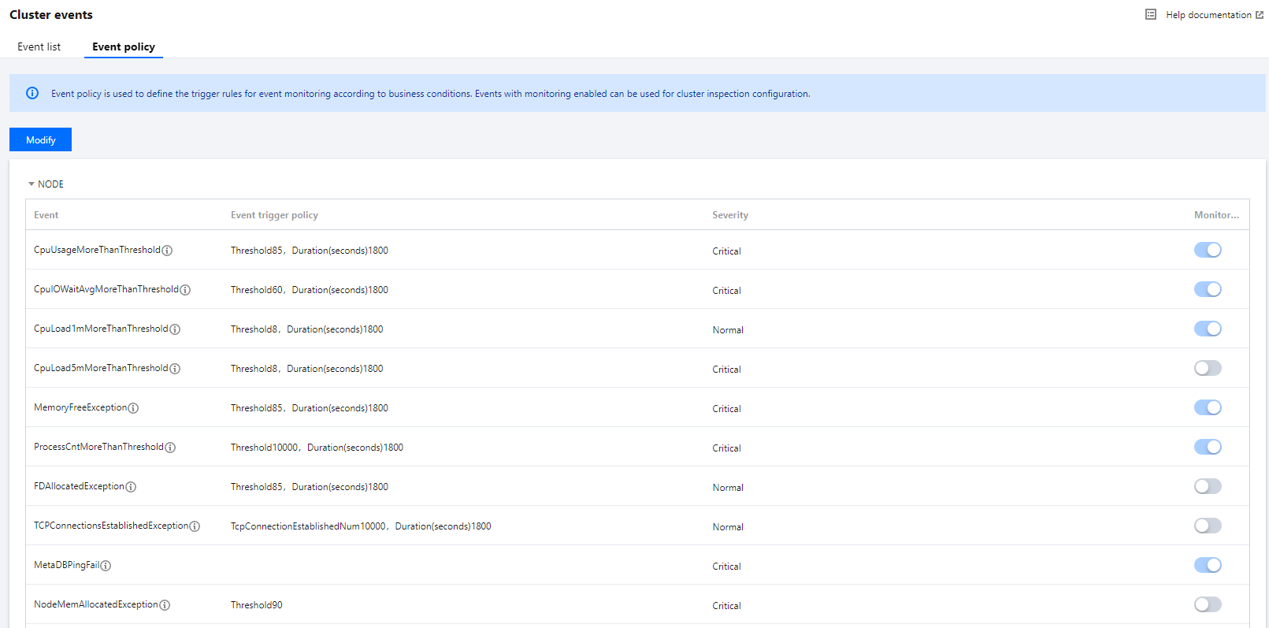Switch to the Event list tab
The height and width of the screenshot is (628, 1269).
click(x=39, y=47)
